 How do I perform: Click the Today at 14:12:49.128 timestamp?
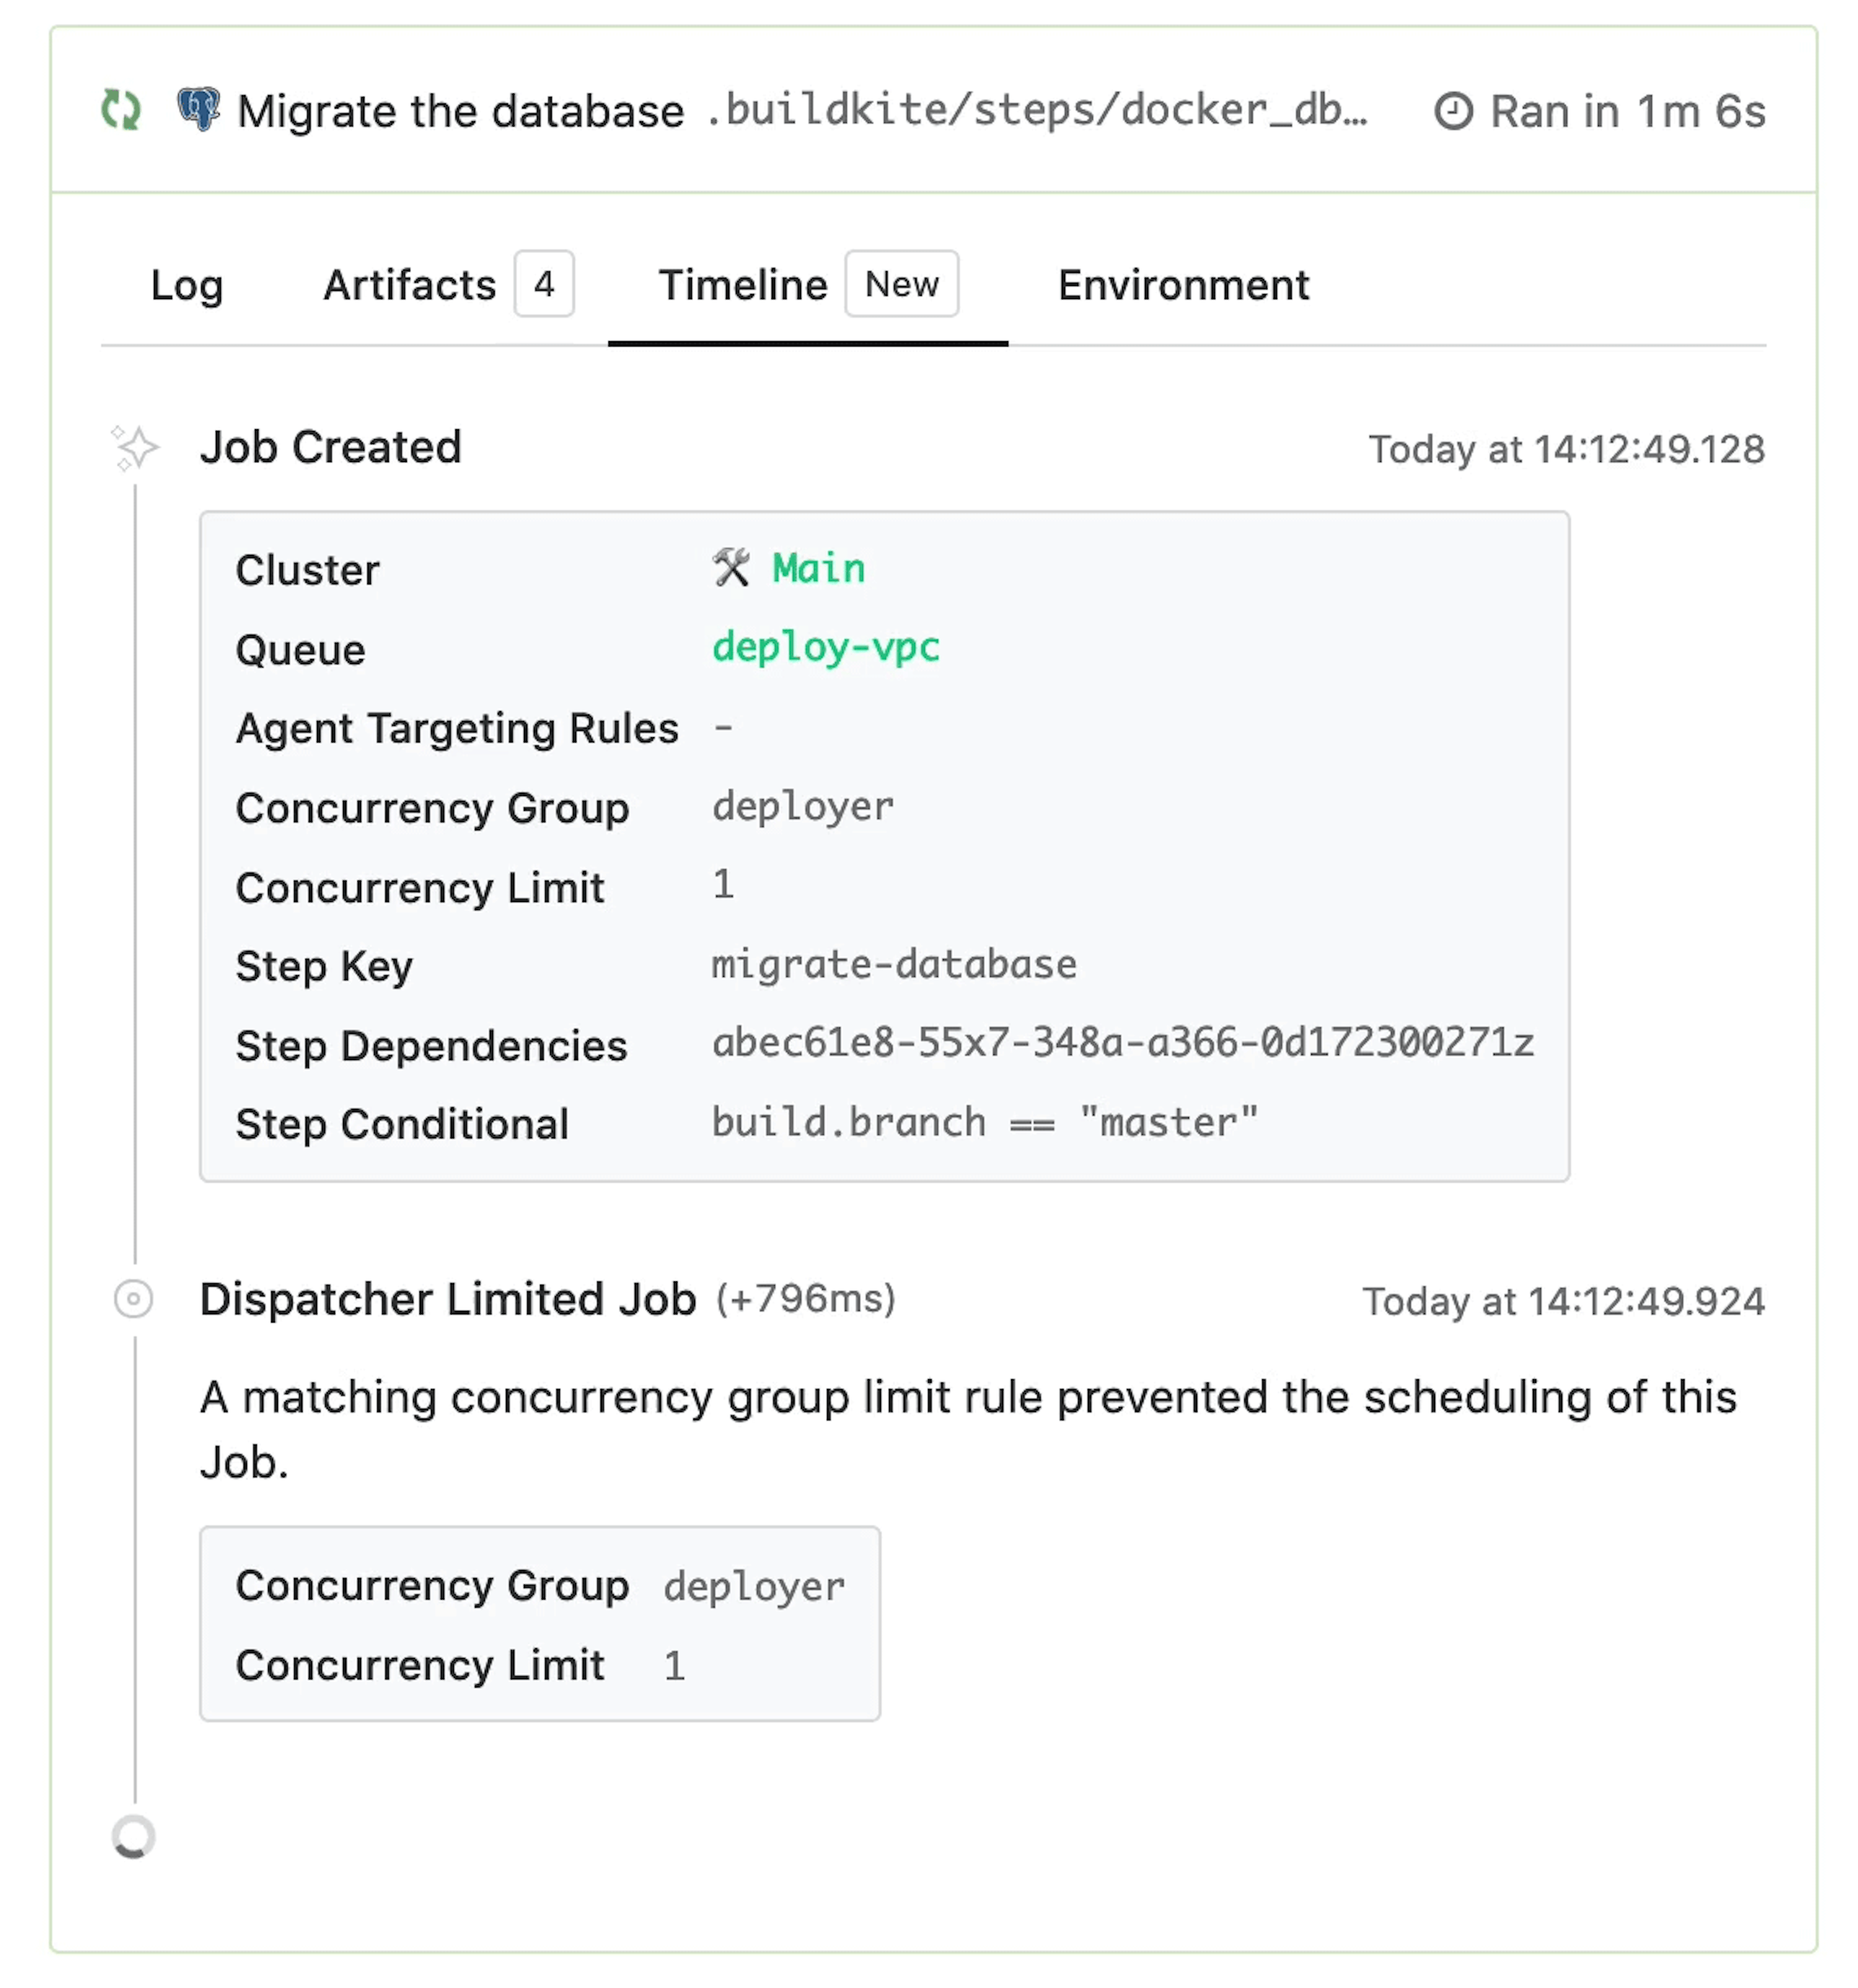(1564, 449)
